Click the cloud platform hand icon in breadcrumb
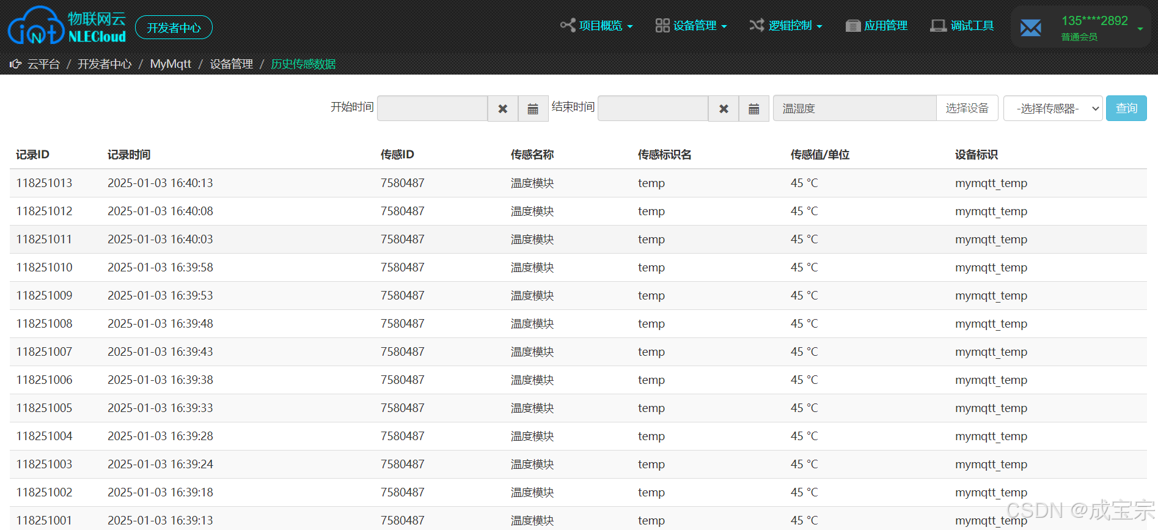Image resolution: width=1158 pixels, height=530 pixels. click(15, 64)
